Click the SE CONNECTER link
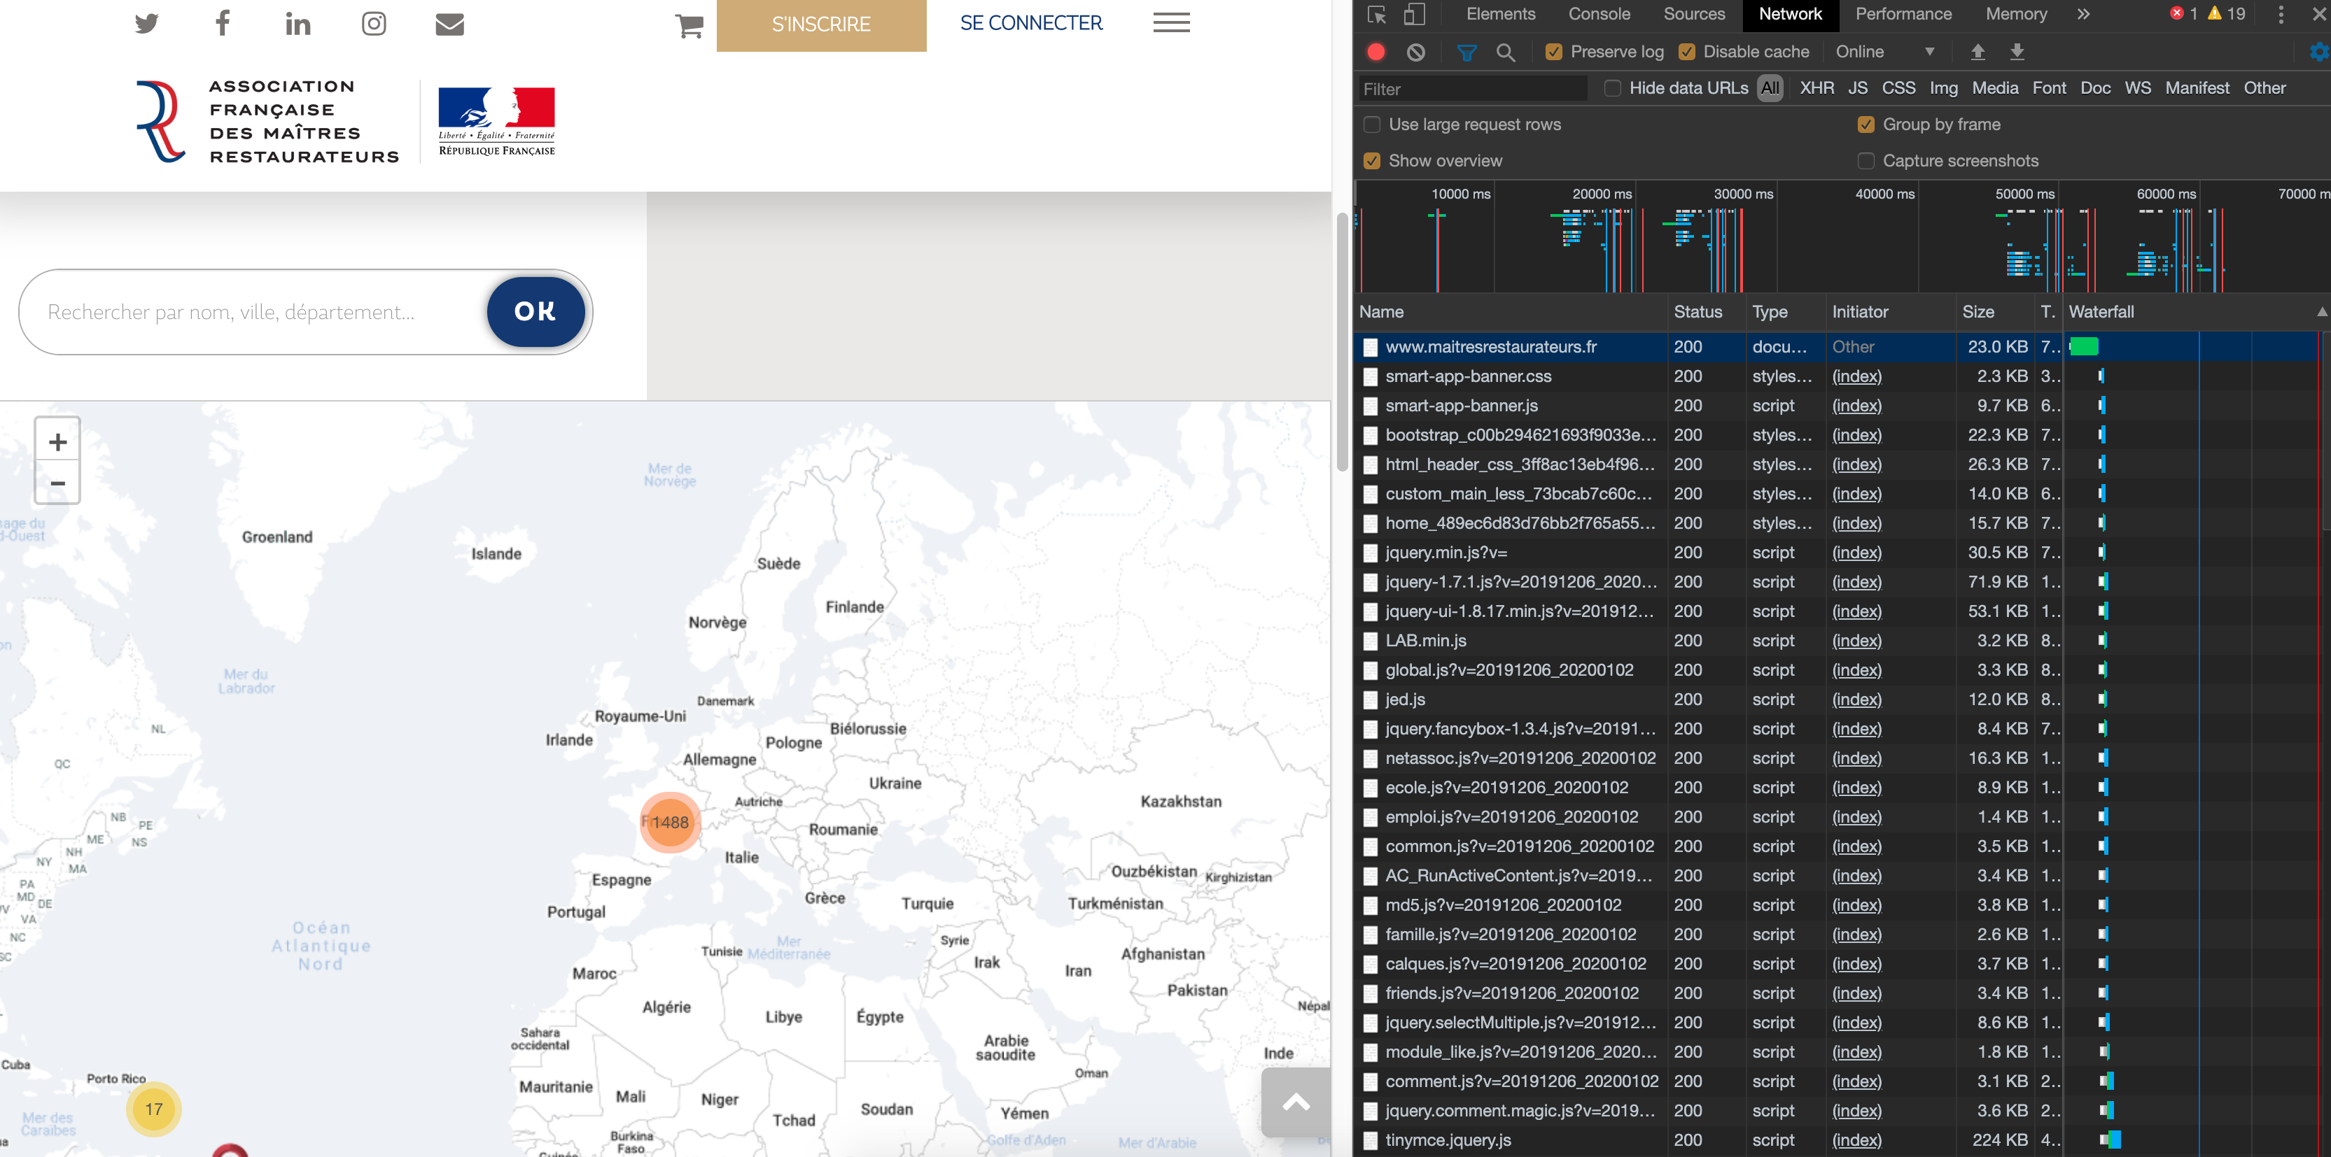 1030,22
